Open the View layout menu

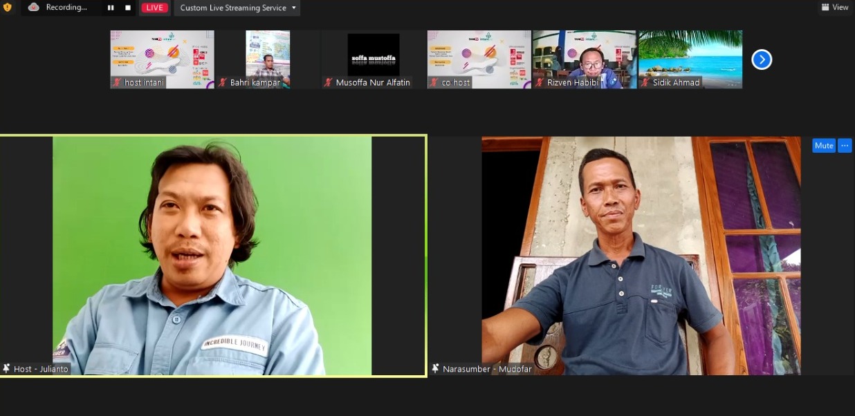[x=835, y=8]
